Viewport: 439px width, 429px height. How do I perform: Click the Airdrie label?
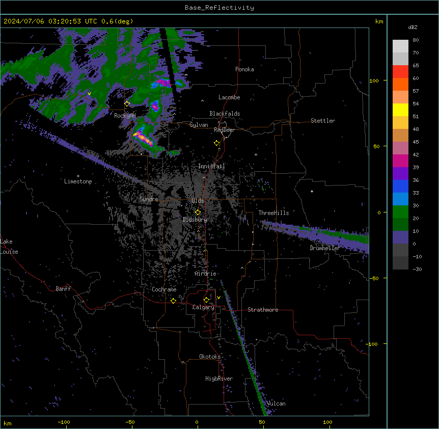205,274
